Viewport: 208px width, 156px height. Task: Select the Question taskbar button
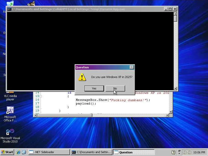134,152
